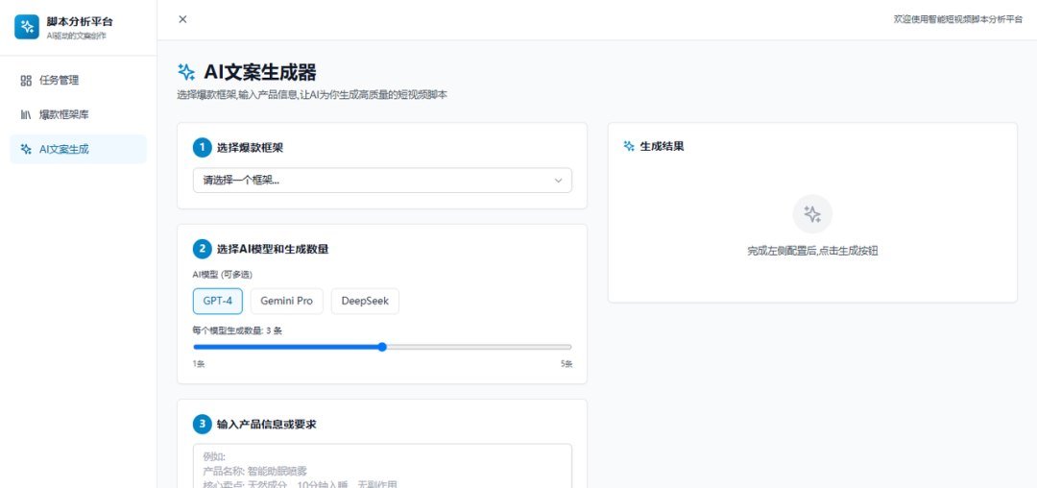Image resolution: width=1037 pixels, height=488 pixels.
Task: Toggle the DeepSeek model option
Action: (365, 301)
